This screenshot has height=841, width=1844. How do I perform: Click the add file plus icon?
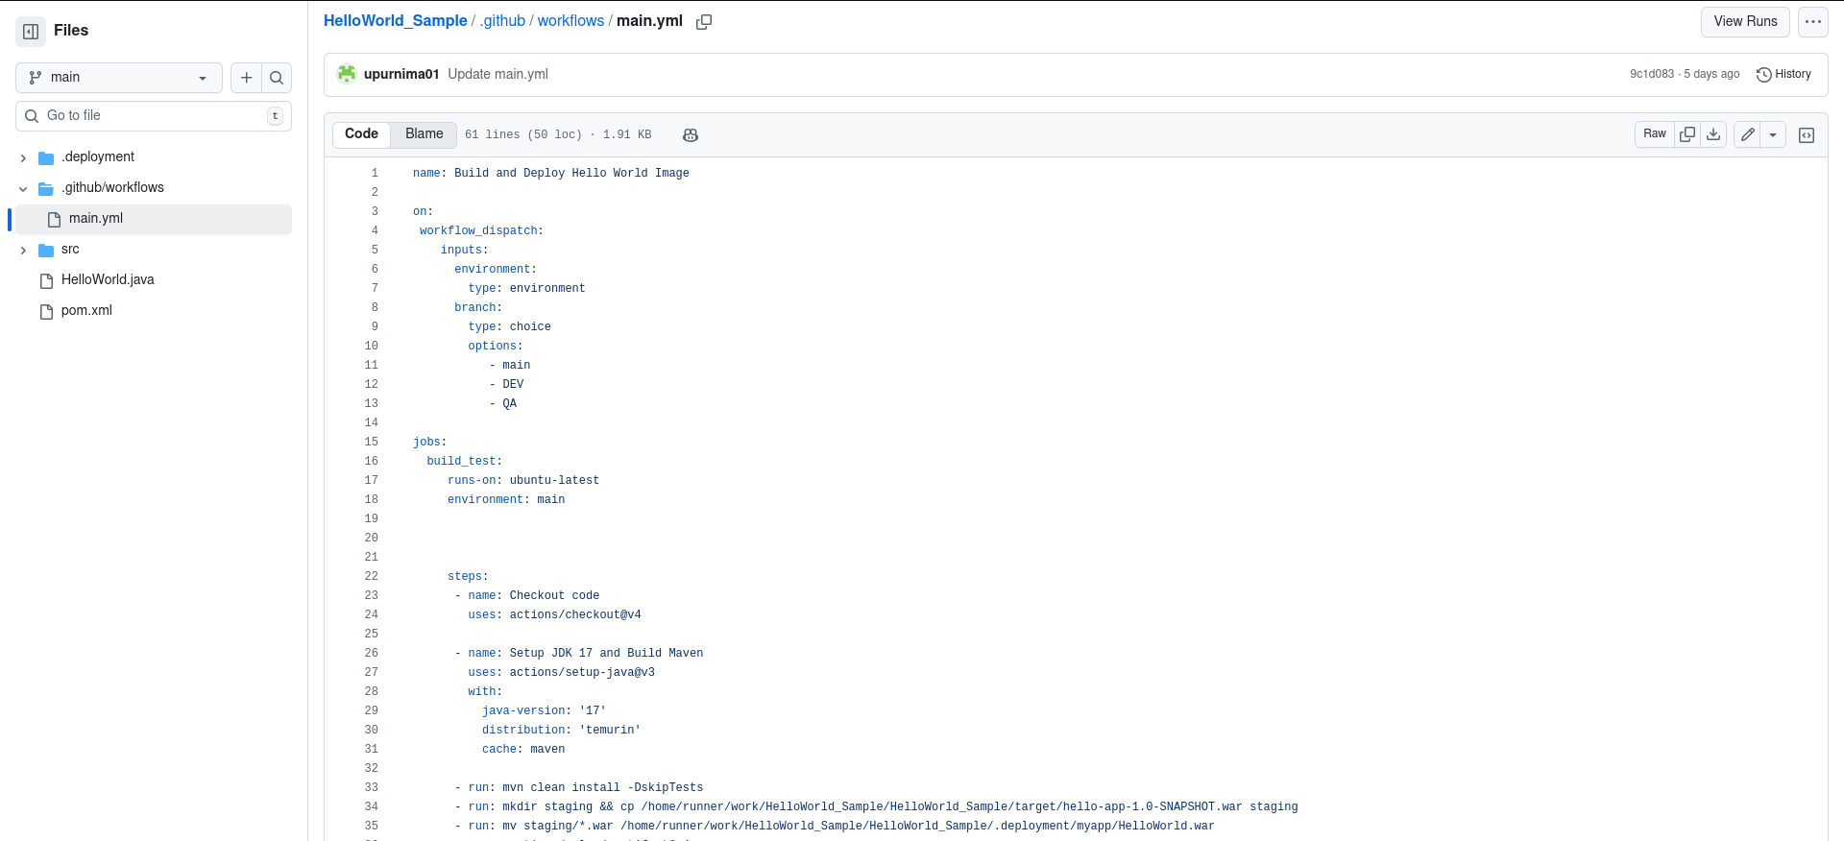247,78
